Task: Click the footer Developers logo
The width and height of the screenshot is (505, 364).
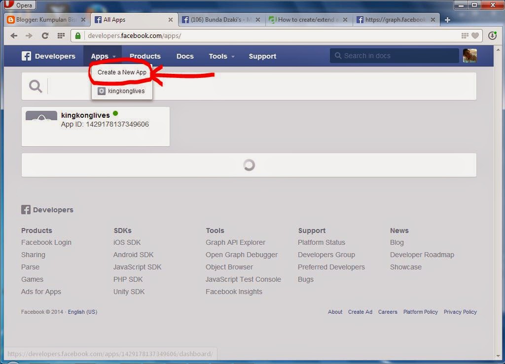Action: point(47,210)
